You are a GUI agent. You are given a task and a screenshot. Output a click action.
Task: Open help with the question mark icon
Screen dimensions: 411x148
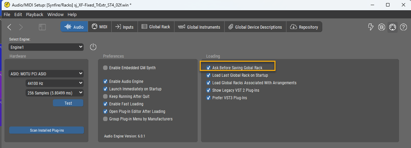pos(403,27)
